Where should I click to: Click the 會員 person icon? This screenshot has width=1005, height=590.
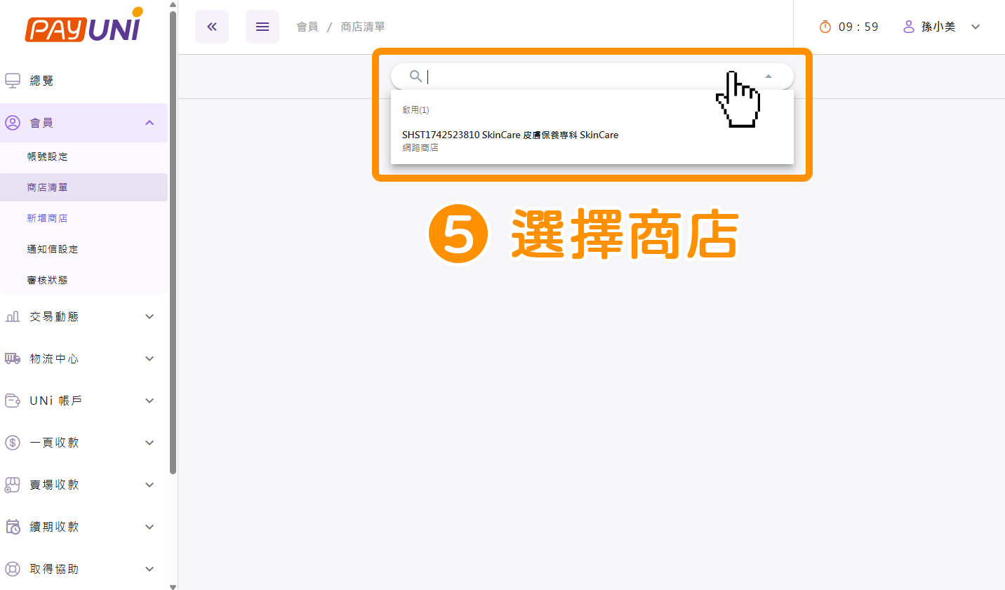[13, 123]
